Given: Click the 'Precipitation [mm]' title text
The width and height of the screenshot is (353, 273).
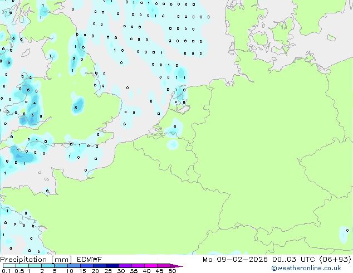Looking at the screenshot, I should tap(36, 260).
